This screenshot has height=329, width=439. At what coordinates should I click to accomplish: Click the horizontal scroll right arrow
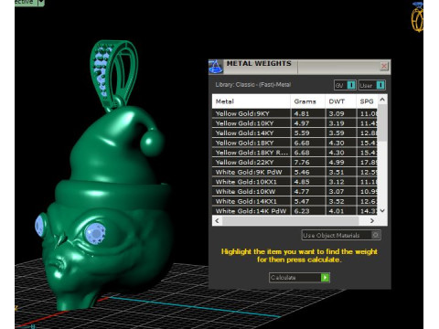[x=372, y=220]
